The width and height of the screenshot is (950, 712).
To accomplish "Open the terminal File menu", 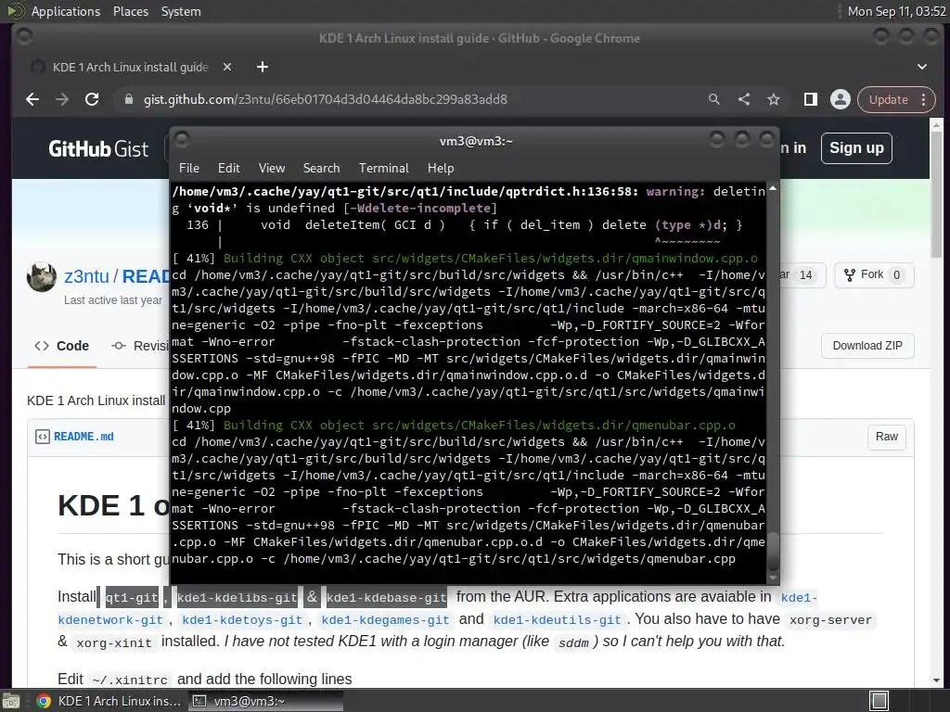I will pos(189,169).
